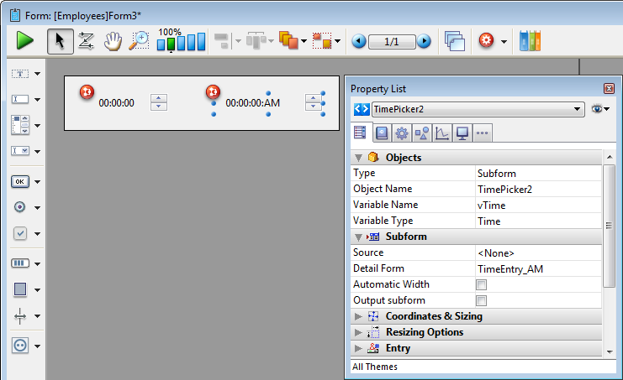Select the radio button object tool

coord(21,207)
